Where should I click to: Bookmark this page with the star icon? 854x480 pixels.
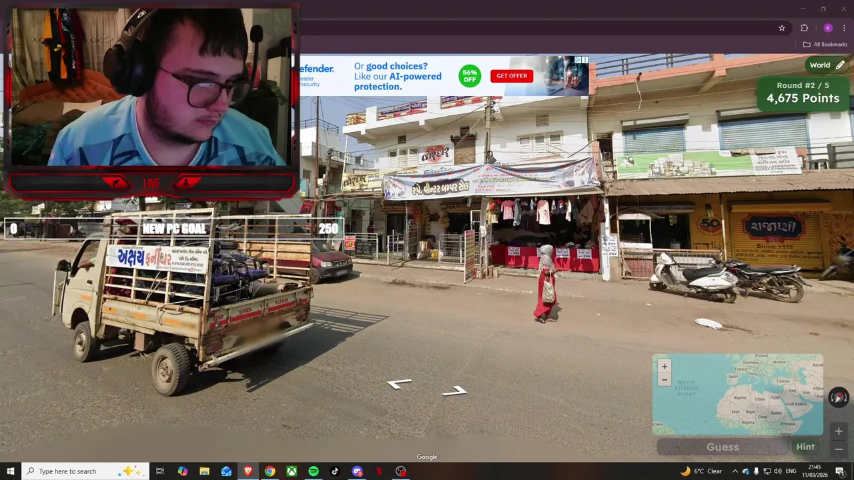point(782,28)
